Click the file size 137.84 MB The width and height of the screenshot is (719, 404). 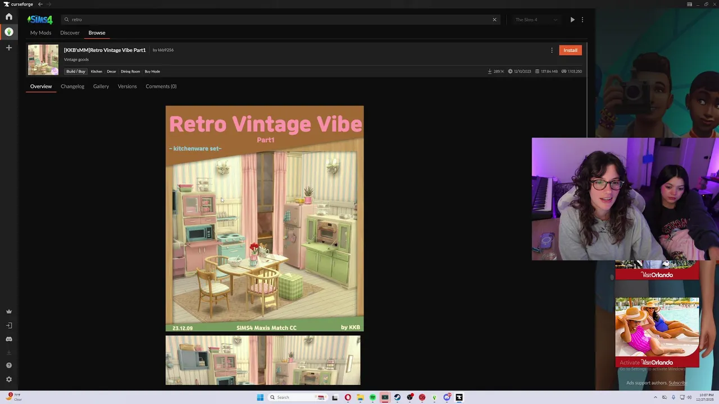tap(547, 71)
